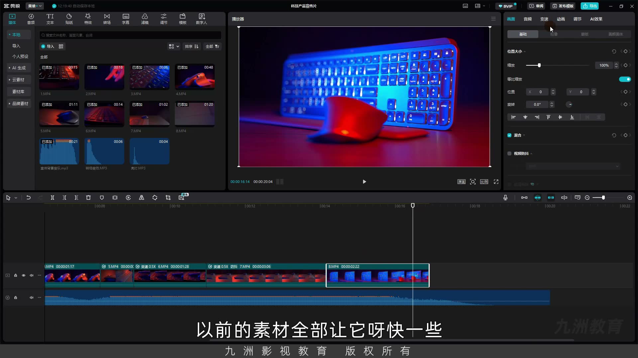The height and width of the screenshot is (358, 638).
Task: Open the selection tool dropdown arrow
Action: [x=16, y=198]
